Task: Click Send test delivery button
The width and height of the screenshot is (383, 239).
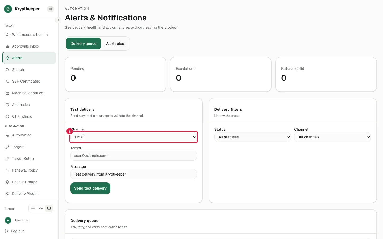Action: tap(90, 188)
